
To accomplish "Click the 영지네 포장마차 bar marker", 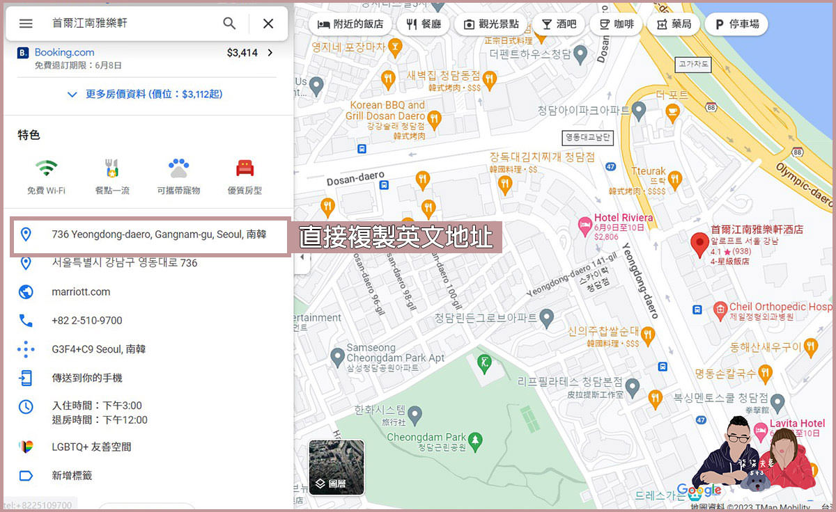I will click(396, 47).
